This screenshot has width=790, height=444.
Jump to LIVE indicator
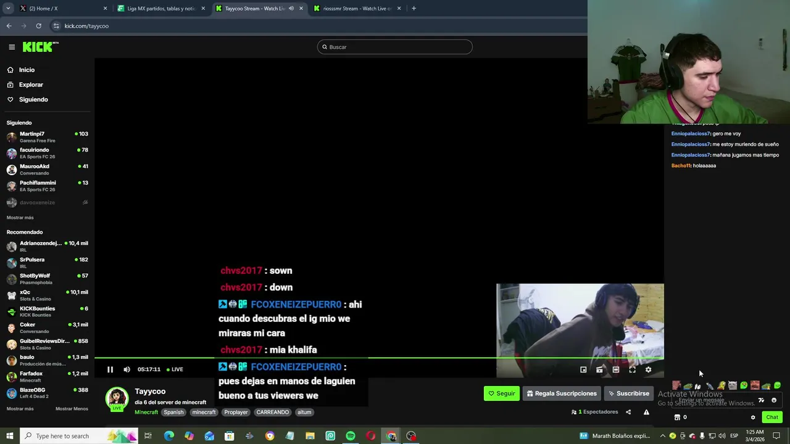point(175,369)
